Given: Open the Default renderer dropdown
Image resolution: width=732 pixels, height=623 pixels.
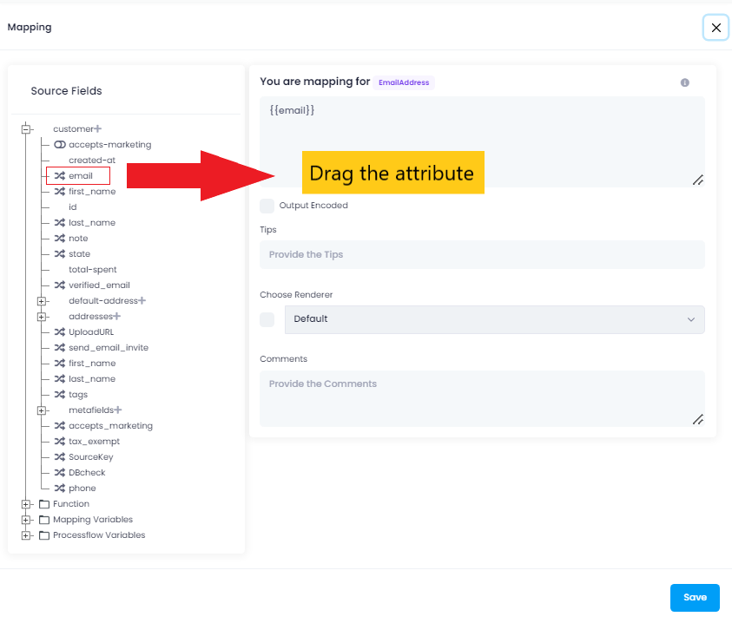Looking at the screenshot, I should pyautogui.click(x=494, y=319).
